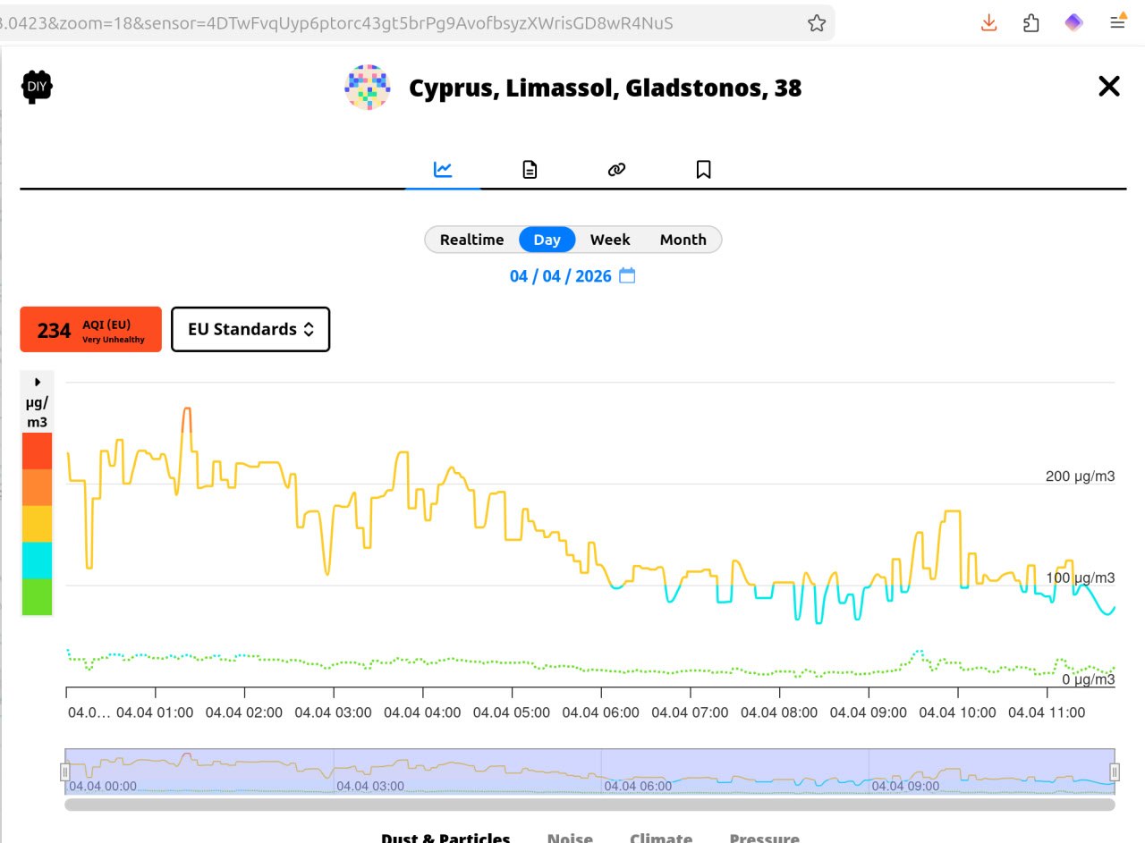Open the browser downloads icon
This screenshot has height=843, width=1145.
coord(988,23)
